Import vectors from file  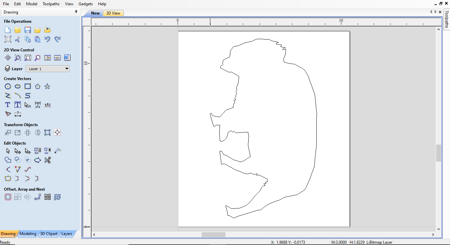pos(38,30)
